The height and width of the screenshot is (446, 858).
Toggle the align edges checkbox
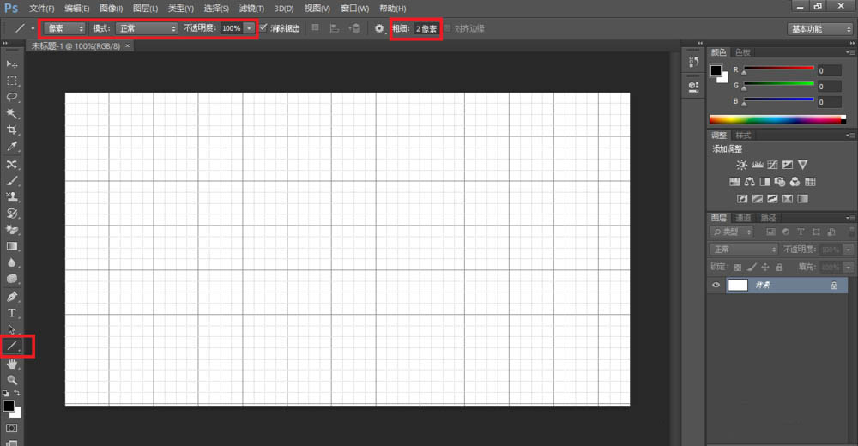[448, 28]
